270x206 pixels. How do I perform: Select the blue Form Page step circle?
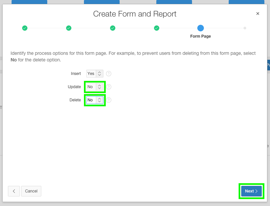point(200,28)
